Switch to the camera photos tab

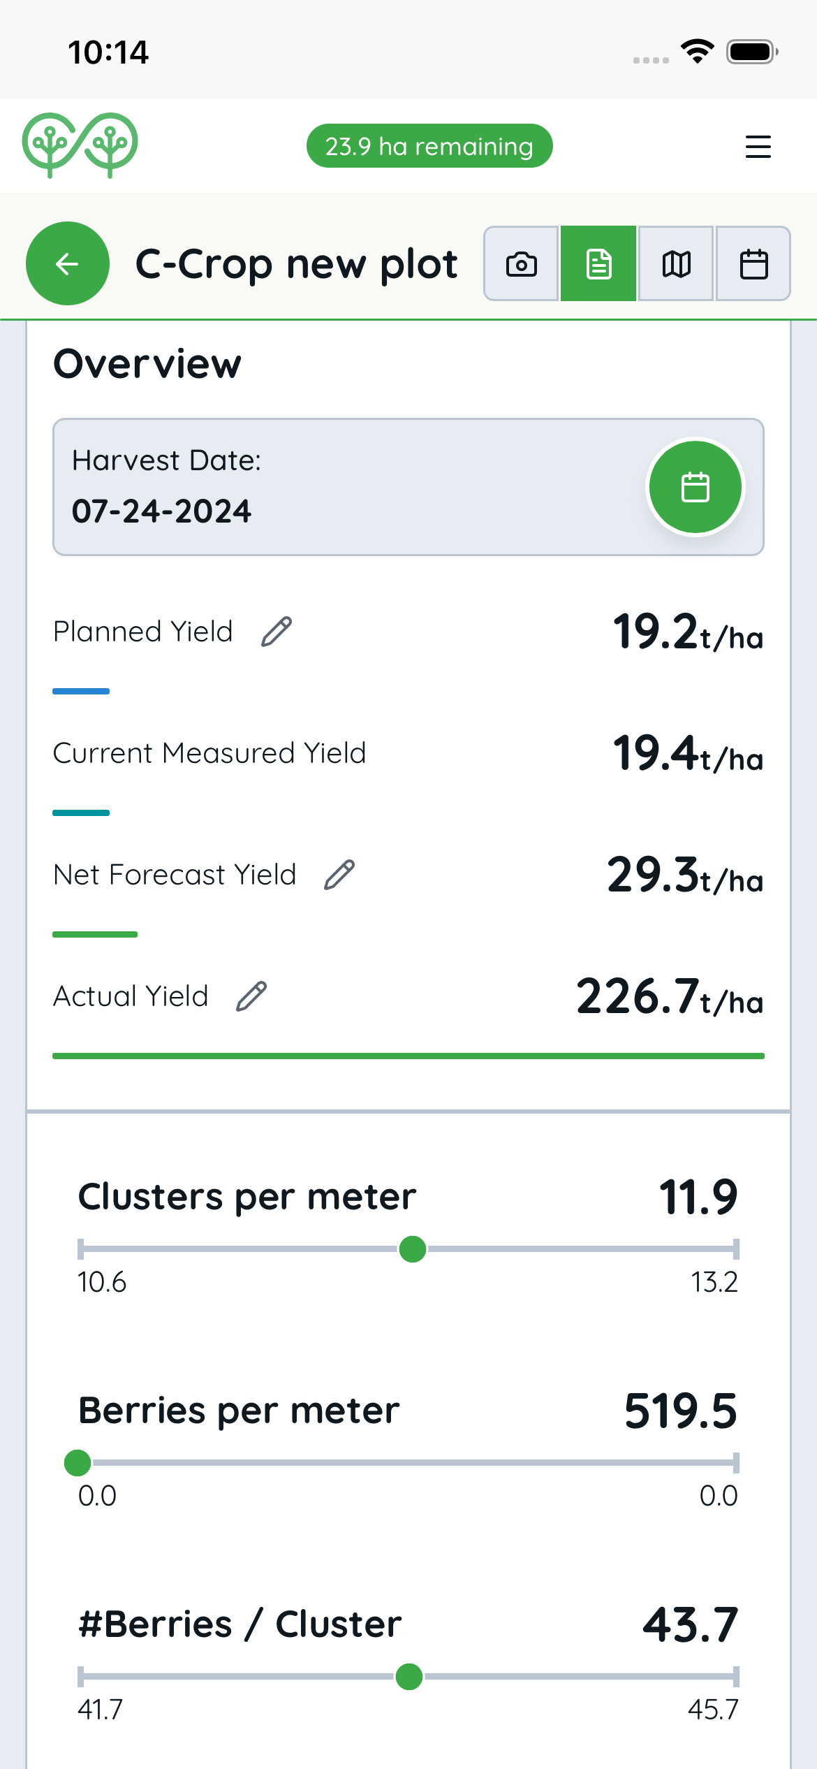(x=522, y=263)
